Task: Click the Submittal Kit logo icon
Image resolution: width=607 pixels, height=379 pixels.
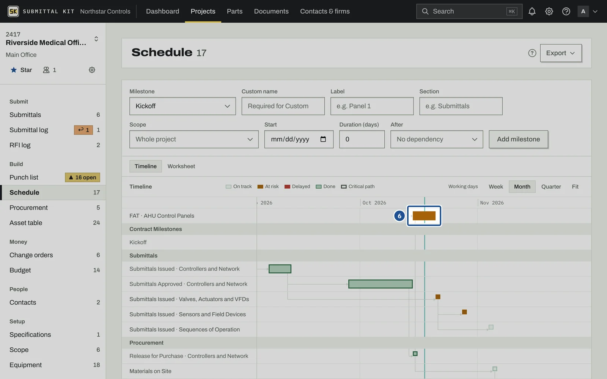Action: click(x=13, y=11)
